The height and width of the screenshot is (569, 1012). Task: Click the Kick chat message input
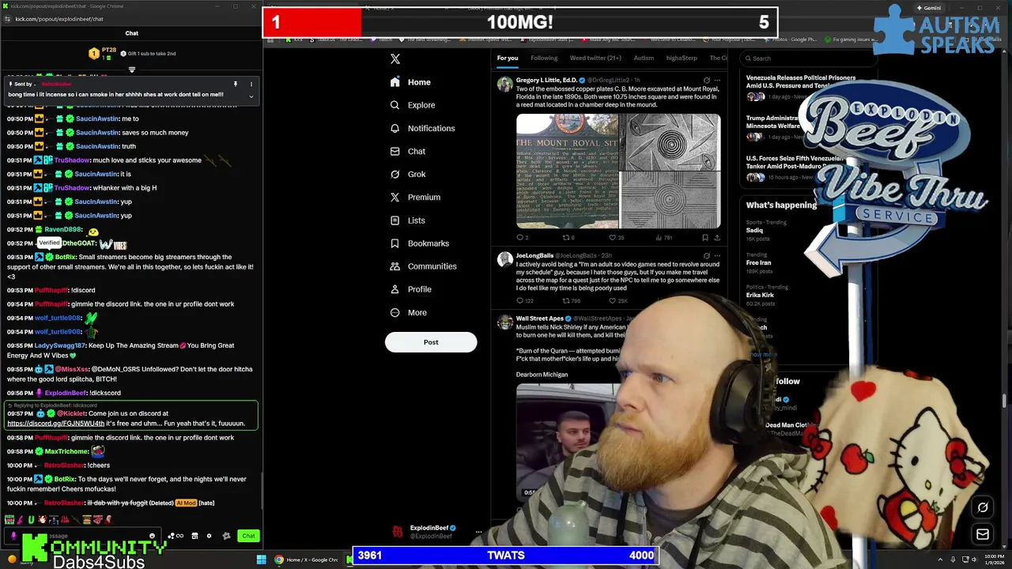(82, 536)
